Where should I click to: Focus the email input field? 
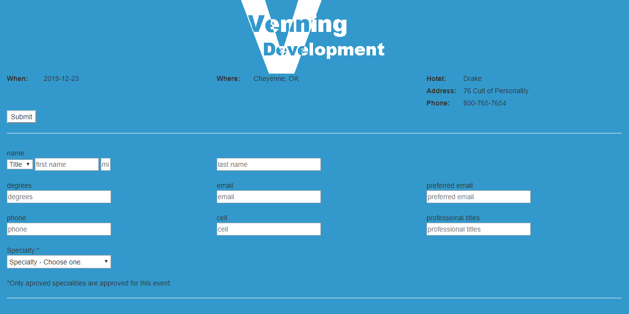[269, 197]
